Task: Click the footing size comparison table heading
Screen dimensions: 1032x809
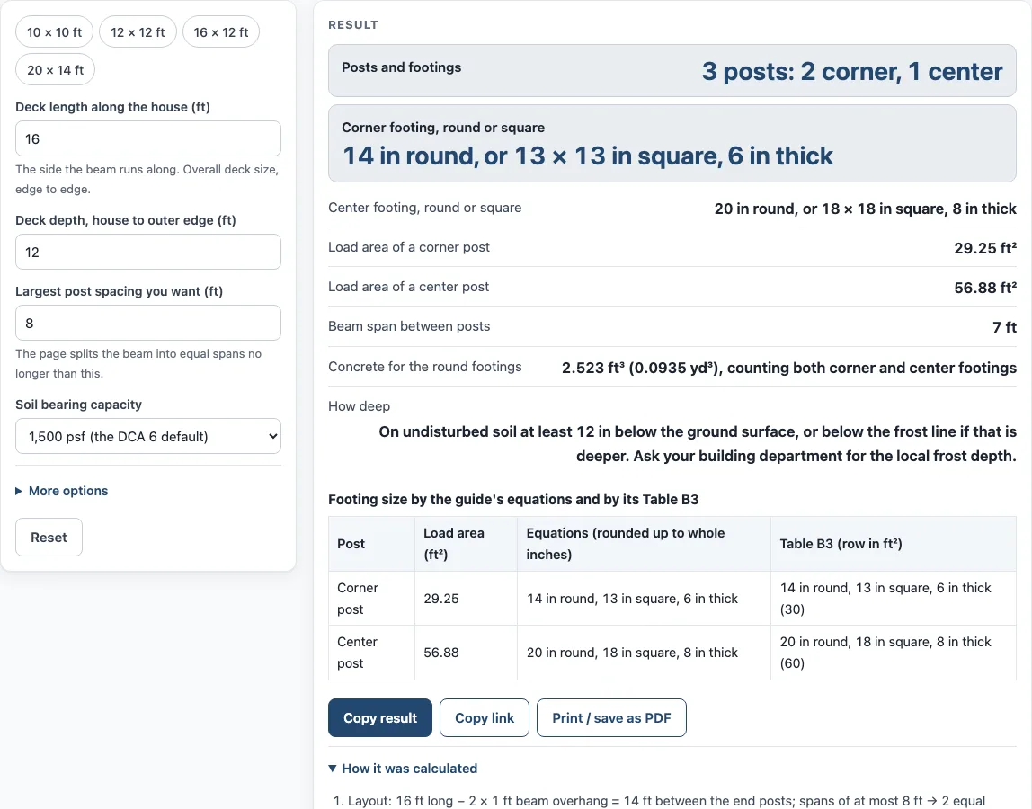Action: [x=513, y=500]
